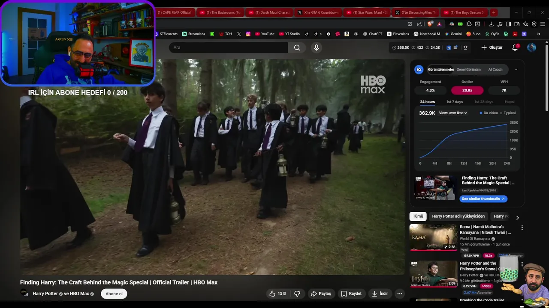
Task: Click the Finding Harry thumbnail in vidIQ panel
Action: [x=435, y=188]
